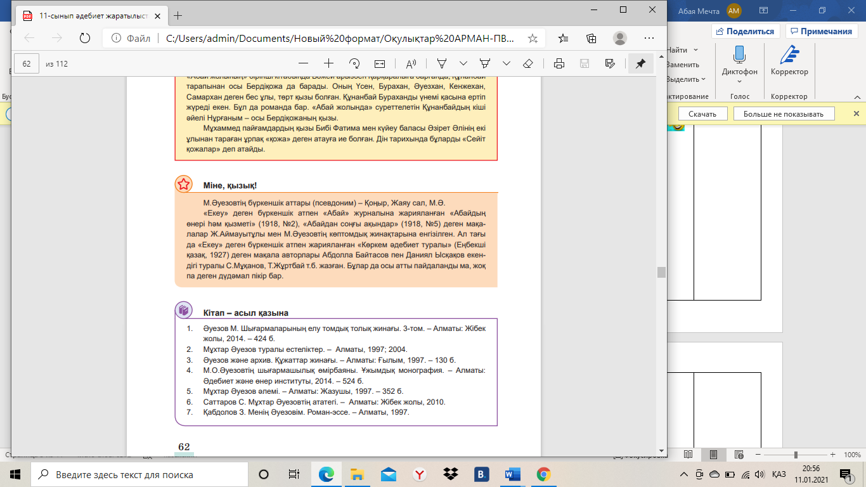Click the Файл site info icon

point(117,38)
